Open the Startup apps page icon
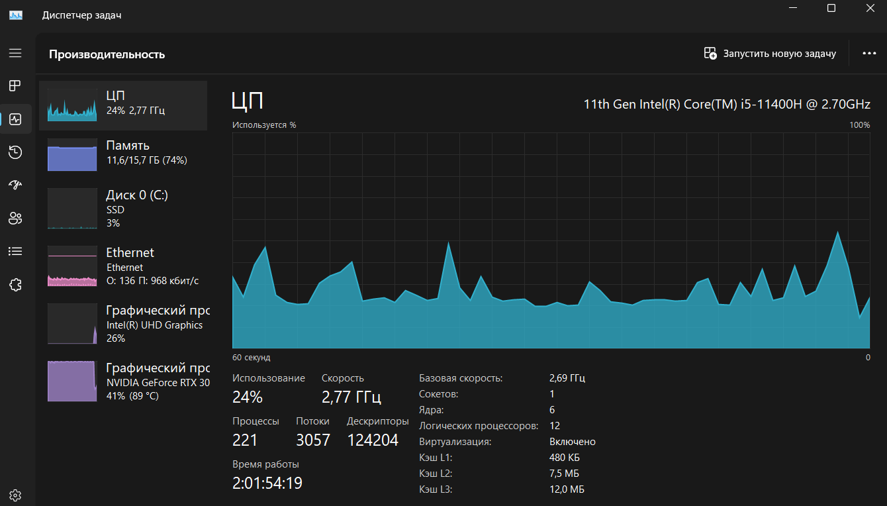The width and height of the screenshot is (887, 506). pyautogui.click(x=15, y=185)
